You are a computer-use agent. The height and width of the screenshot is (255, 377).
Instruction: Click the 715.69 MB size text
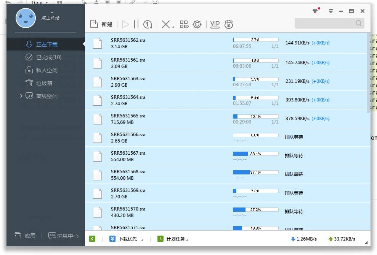point(122,122)
